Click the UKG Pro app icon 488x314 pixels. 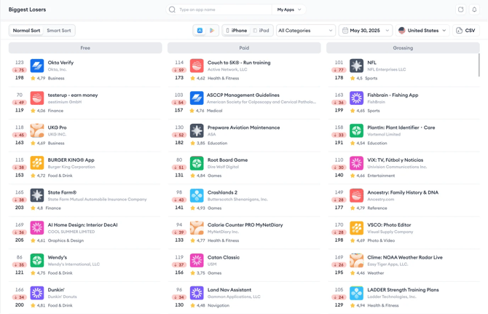[x=37, y=130]
